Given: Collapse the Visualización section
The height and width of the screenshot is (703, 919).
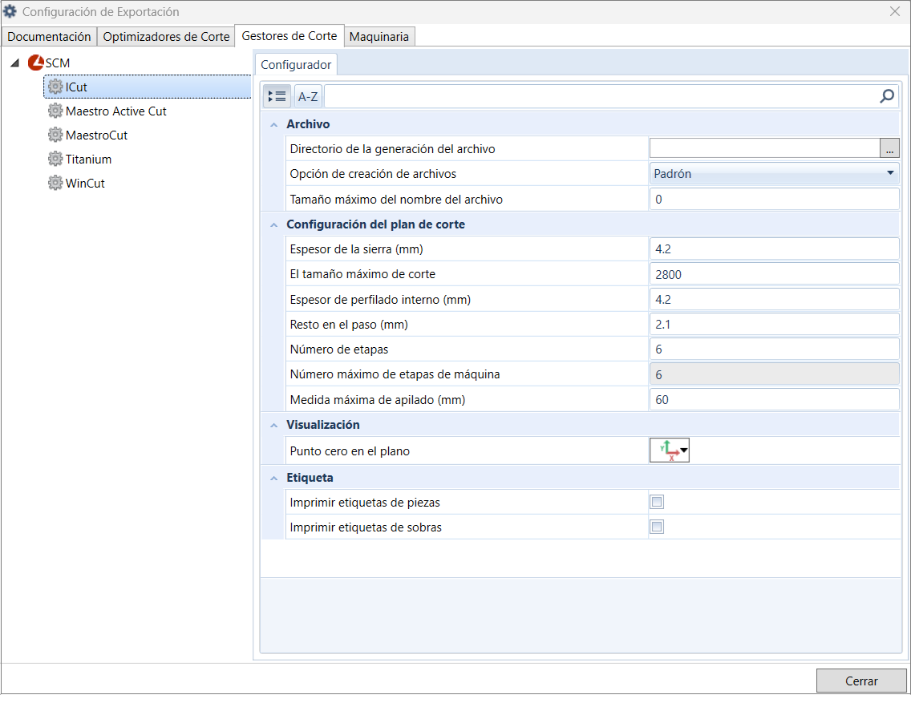Looking at the screenshot, I should [273, 426].
